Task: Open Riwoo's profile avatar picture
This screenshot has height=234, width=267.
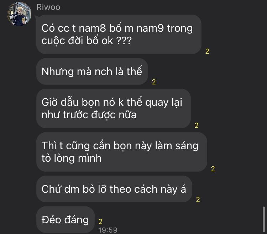Action: click(19, 14)
